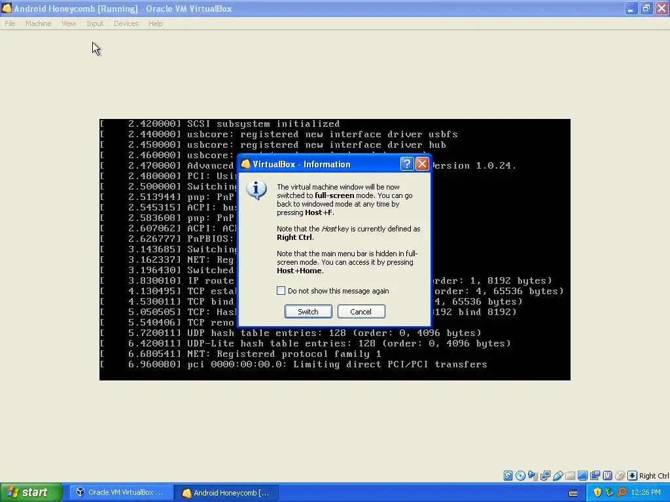670x502 pixels.
Task: Open the dialog's question mark help button
Action: (407, 164)
